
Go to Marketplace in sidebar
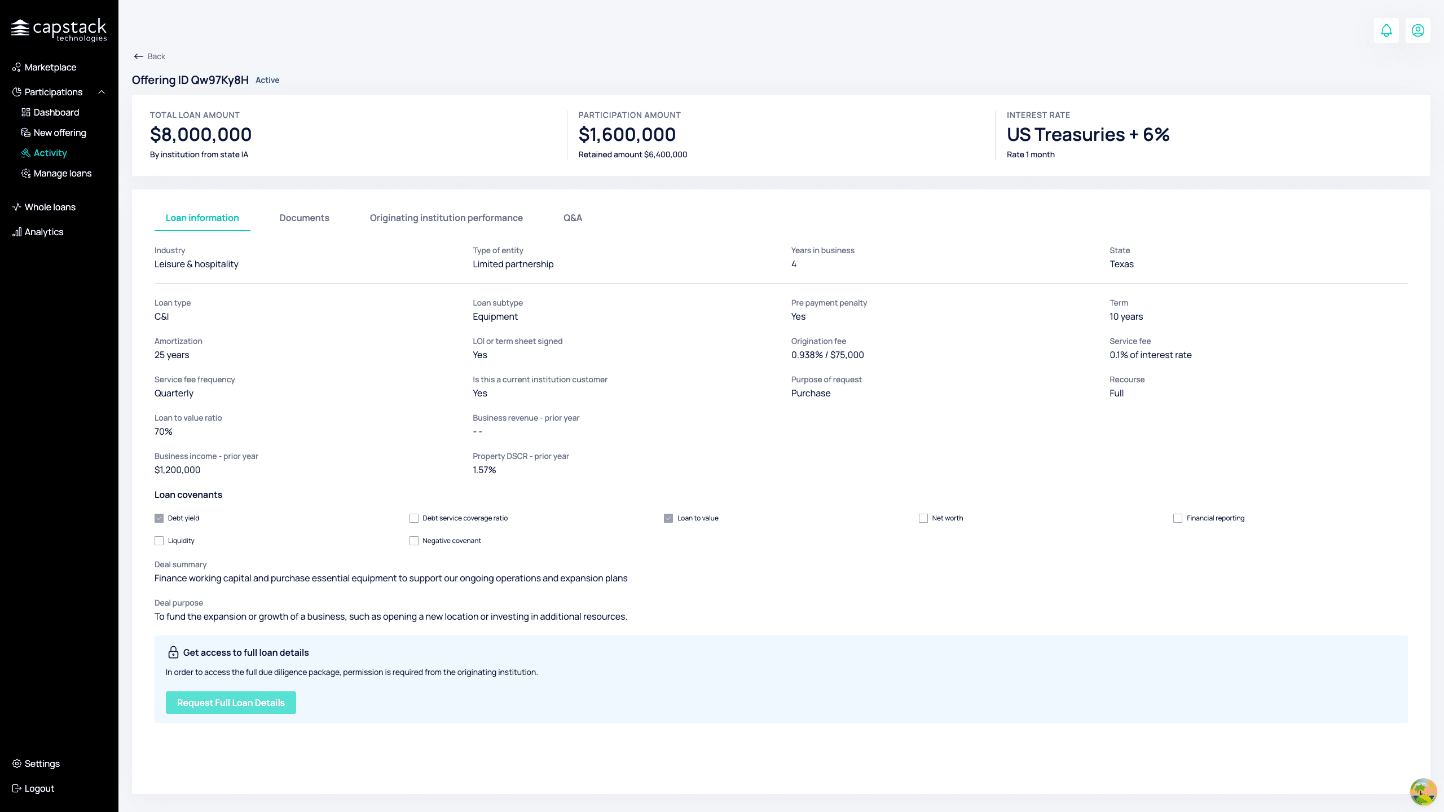51,67
